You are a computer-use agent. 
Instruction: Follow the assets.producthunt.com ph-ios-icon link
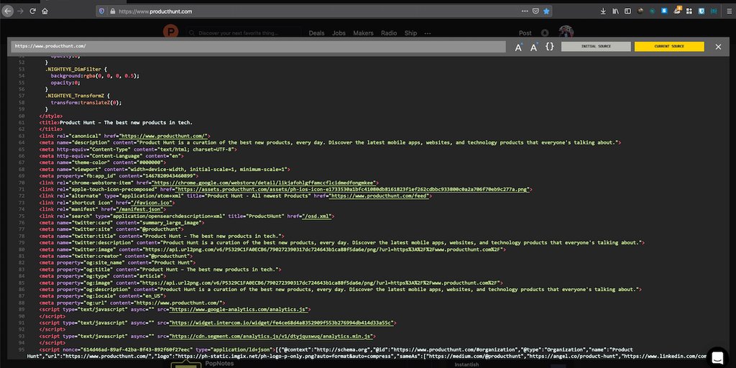(353, 189)
